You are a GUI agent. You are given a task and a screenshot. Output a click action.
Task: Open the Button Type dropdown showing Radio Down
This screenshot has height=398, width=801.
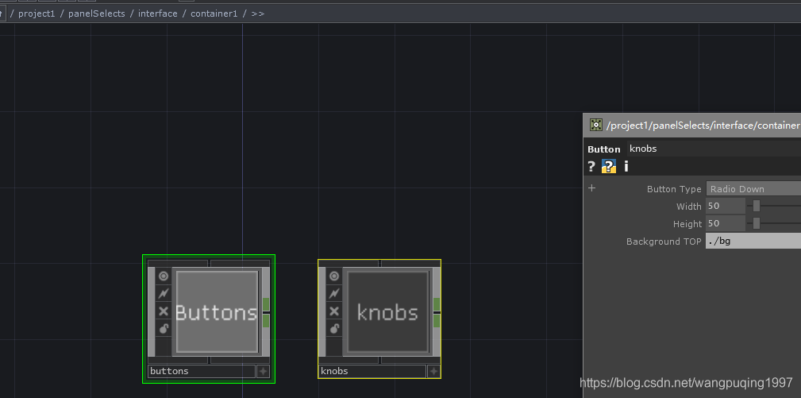tap(753, 189)
